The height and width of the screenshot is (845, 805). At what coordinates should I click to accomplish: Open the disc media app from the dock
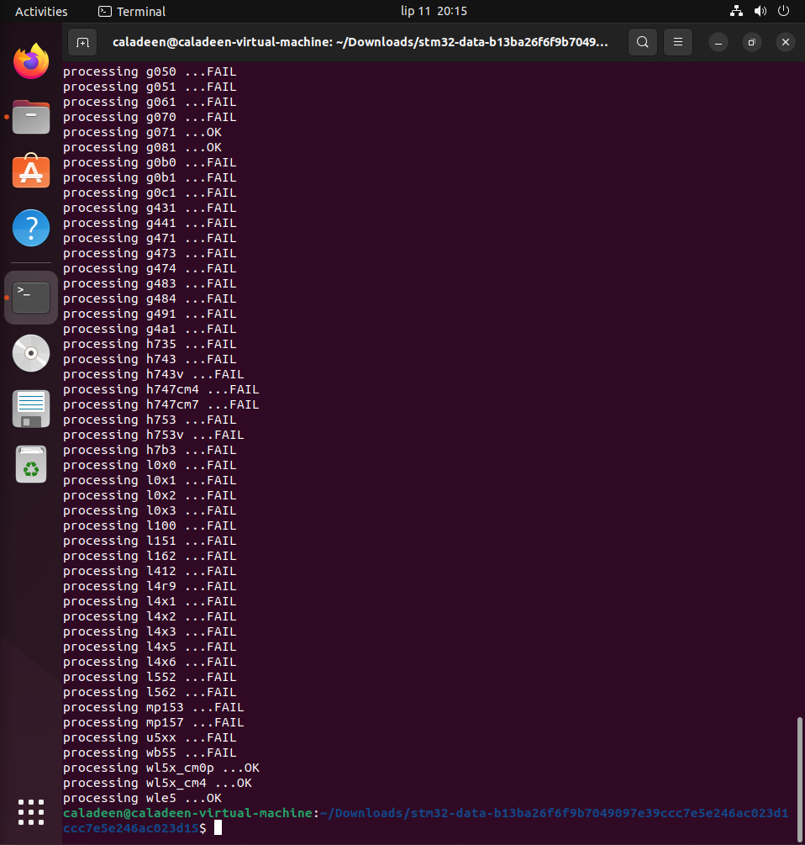tap(30, 353)
